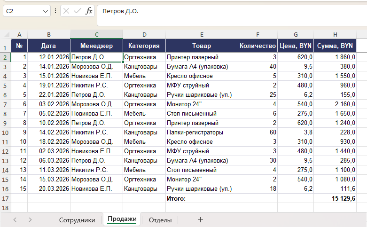Select cell Папки-регистраторы
This screenshot has height=227, width=367.
pyautogui.click(x=202, y=132)
